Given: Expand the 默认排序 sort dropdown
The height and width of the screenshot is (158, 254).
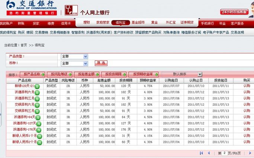Looking at the screenshot, I should [200, 74].
